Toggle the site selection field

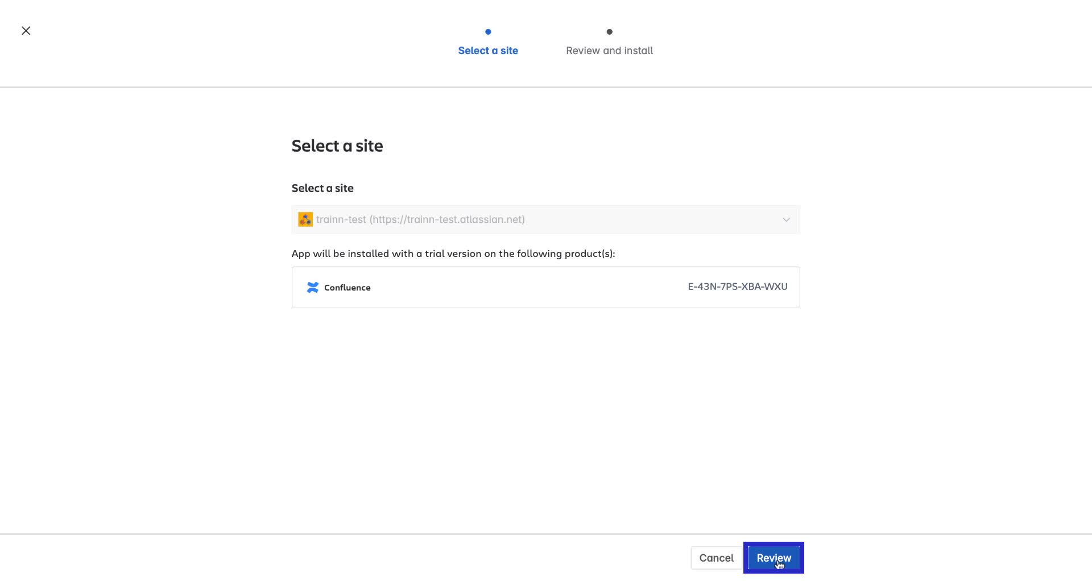(545, 219)
